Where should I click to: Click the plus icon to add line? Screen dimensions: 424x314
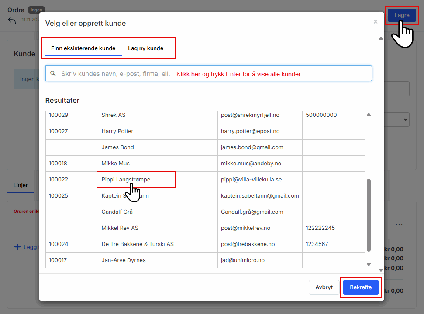[17, 247]
